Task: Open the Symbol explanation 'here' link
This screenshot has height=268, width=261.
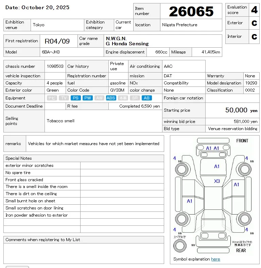Action: pos(215,259)
